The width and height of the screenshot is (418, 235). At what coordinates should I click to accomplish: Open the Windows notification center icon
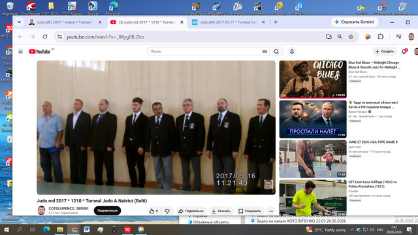pyautogui.click(x=410, y=229)
